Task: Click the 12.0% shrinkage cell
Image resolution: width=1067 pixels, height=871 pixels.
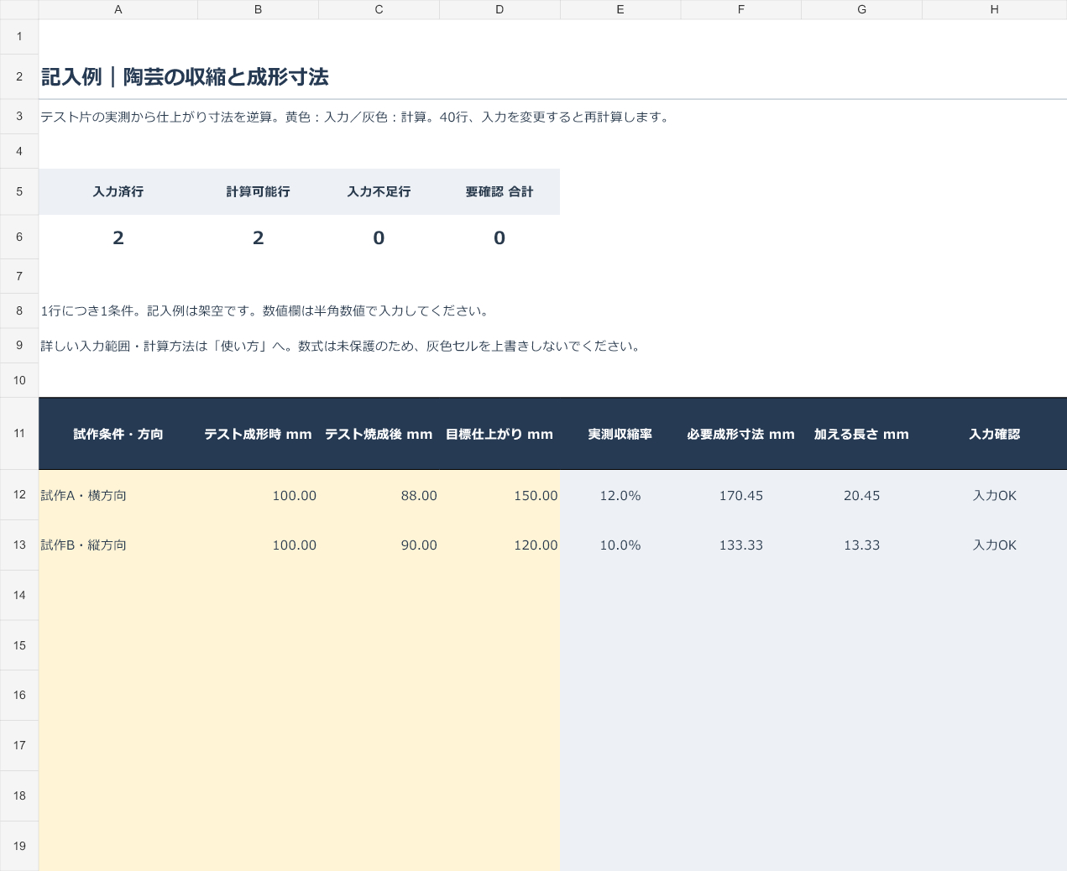Action: pyautogui.click(x=620, y=495)
